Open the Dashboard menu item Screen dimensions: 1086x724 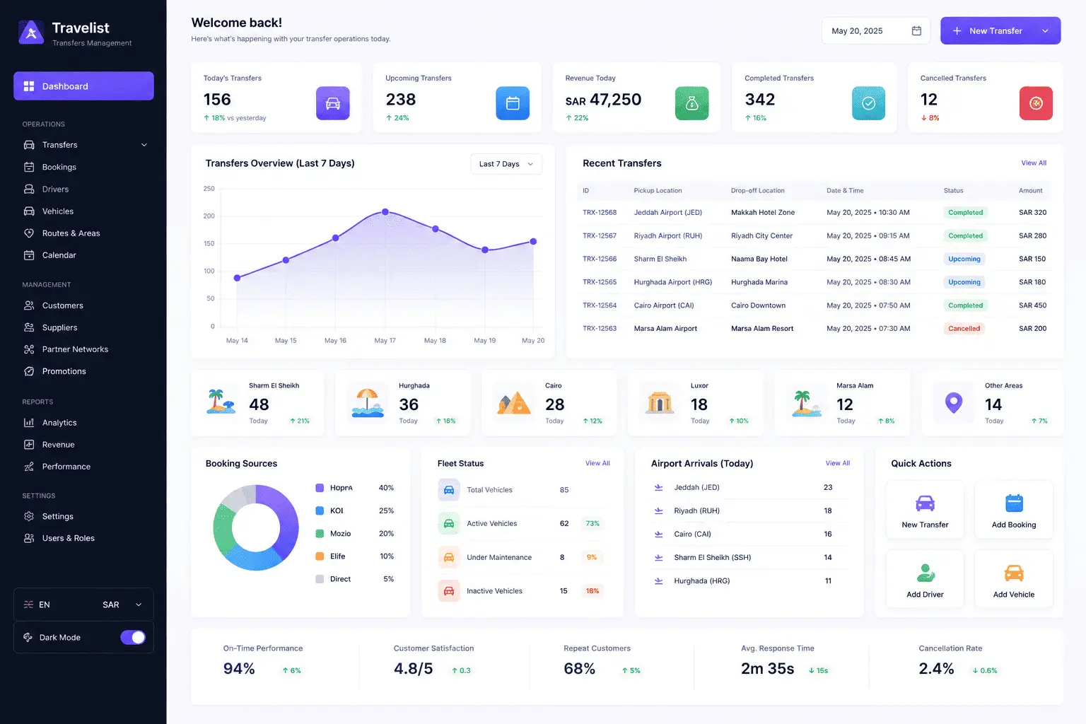[83, 86]
